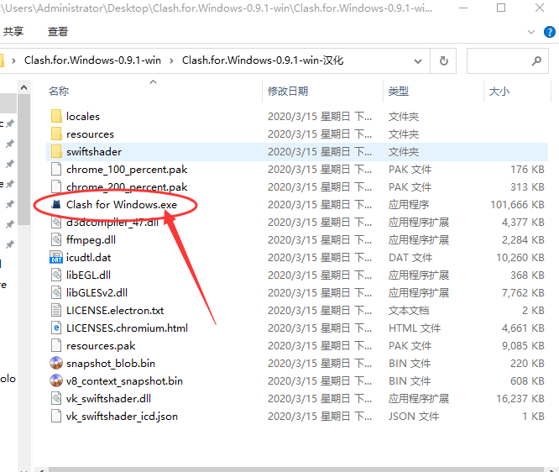Open the blue help question icon
The width and height of the screenshot is (559, 472).
550,32
